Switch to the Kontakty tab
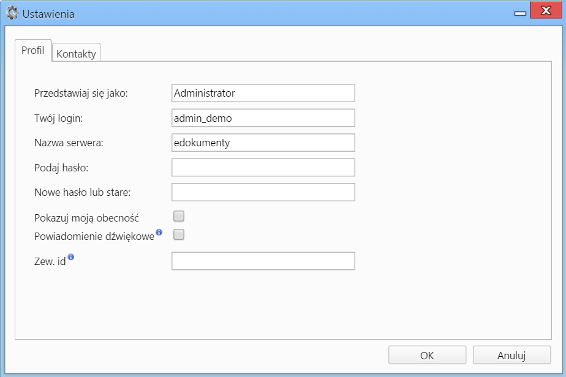566x377 pixels. 76,53
